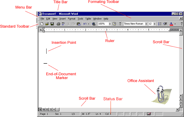Click the Font Color A icon
The height and width of the screenshot is (117, 184).
pyautogui.click(x=171, y=24)
